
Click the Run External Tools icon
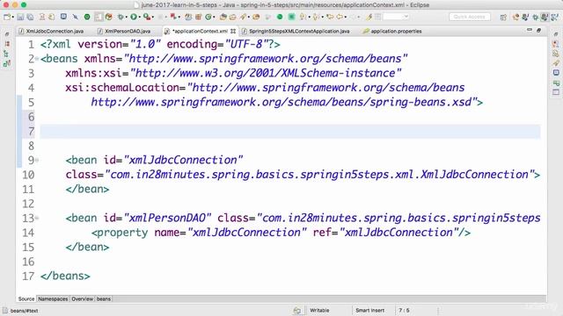click(x=147, y=17)
